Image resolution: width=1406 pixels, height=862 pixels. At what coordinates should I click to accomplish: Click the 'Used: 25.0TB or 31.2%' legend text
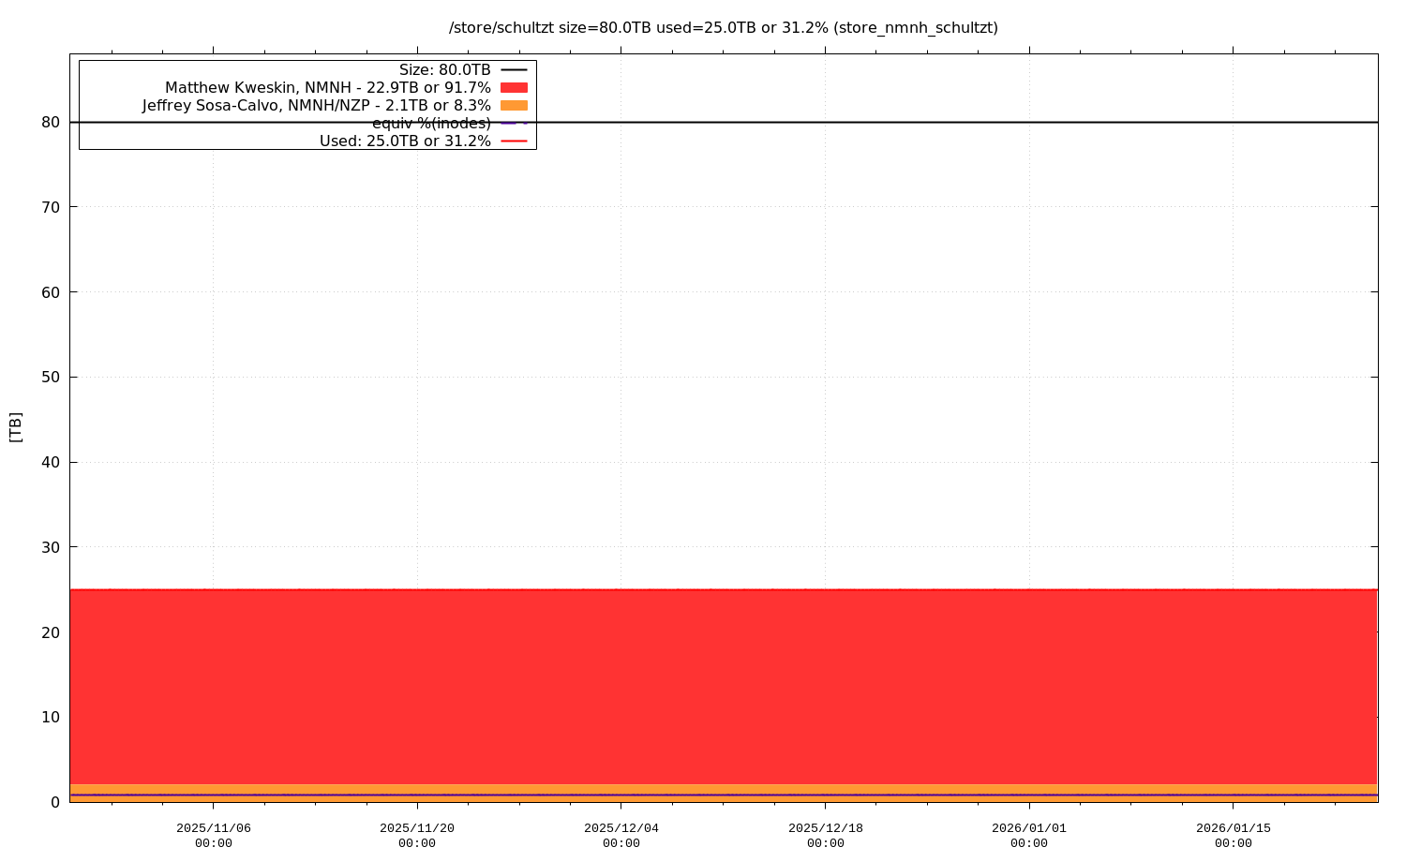click(x=405, y=141)
